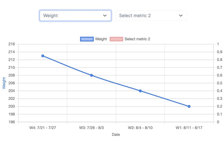
Task: Click the blue Weight legend color box
Action: (x=87, y=39)
